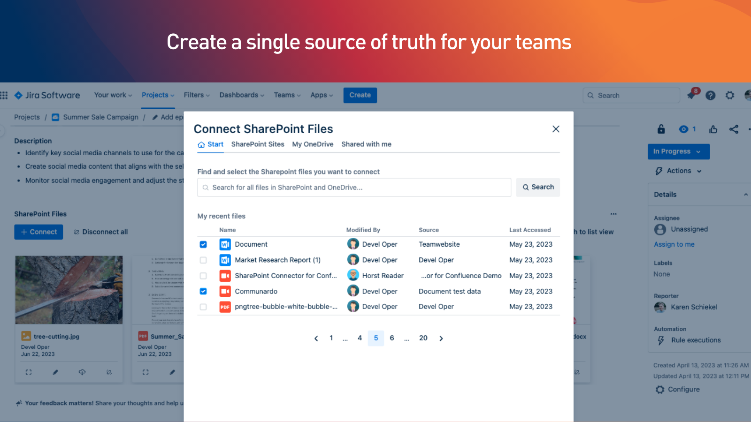751x422 pixels.
Task: Go to page 1
Action: [x=331, y=338]
